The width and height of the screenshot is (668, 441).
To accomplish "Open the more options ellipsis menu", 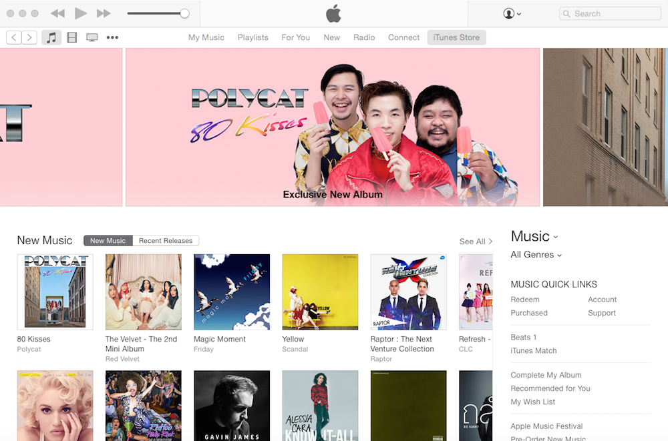I will click(x=112, y=37).
